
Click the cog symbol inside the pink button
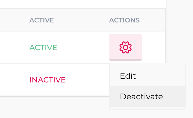tap(126, 47)
